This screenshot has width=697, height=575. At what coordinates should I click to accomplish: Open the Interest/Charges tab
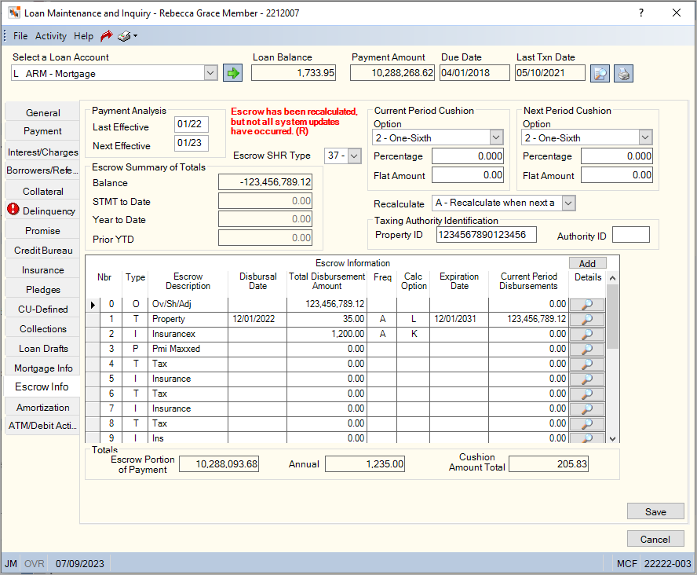(42, 152)
